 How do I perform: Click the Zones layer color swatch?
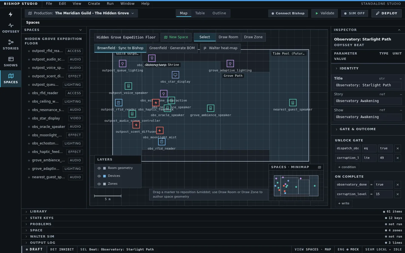point(105,184)
